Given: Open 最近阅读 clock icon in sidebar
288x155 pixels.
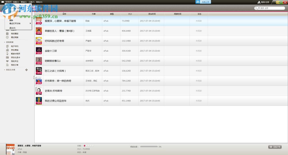Looking at the screenshot, I should [x=7, y=37].
